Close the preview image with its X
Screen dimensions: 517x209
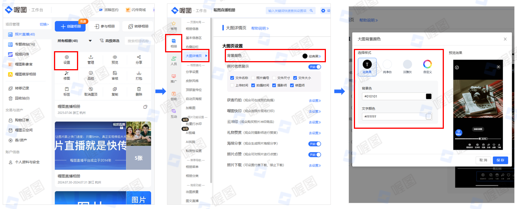pos(498,67)
